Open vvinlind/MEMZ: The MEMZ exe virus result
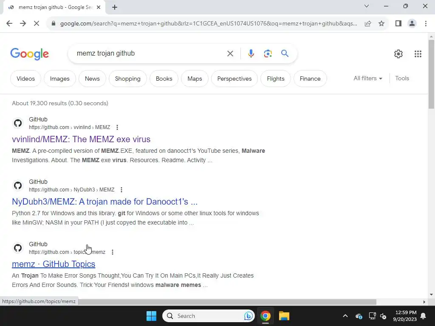The image size is (435, 326). click(81, 139)
